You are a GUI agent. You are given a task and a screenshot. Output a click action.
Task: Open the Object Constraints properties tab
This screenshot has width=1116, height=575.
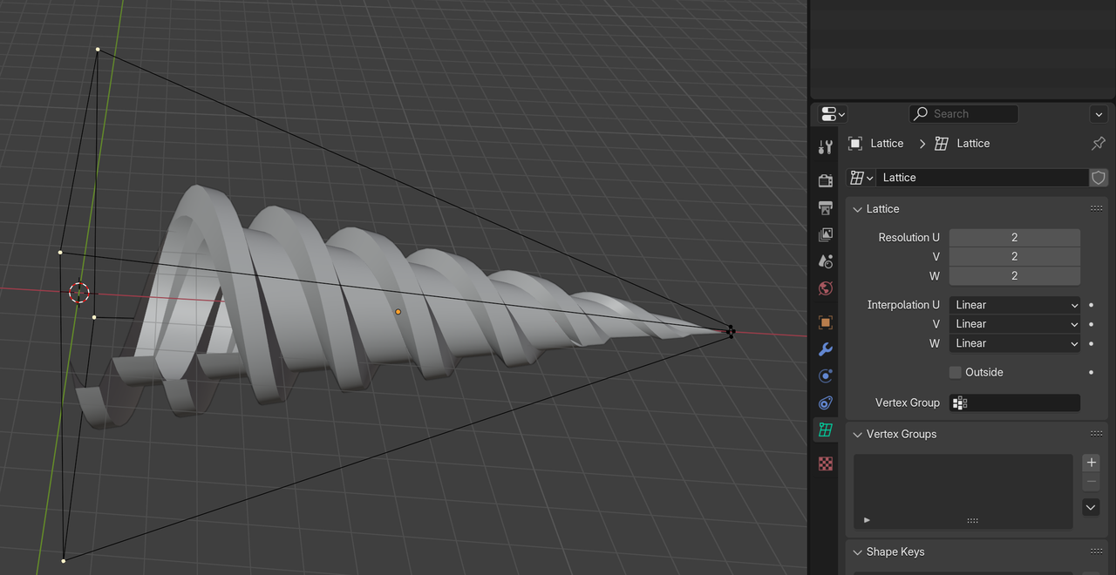(826, 403)
